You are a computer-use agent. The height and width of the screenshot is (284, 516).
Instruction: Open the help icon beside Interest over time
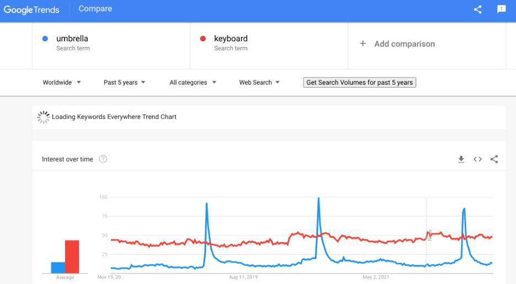(x=103, y=159)
